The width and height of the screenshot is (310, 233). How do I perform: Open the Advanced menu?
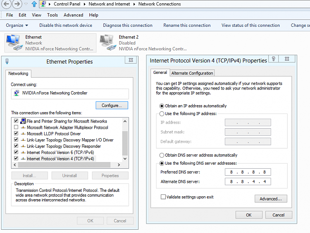pos(73,15)
